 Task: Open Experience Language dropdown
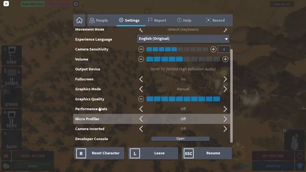coord(183,39)
